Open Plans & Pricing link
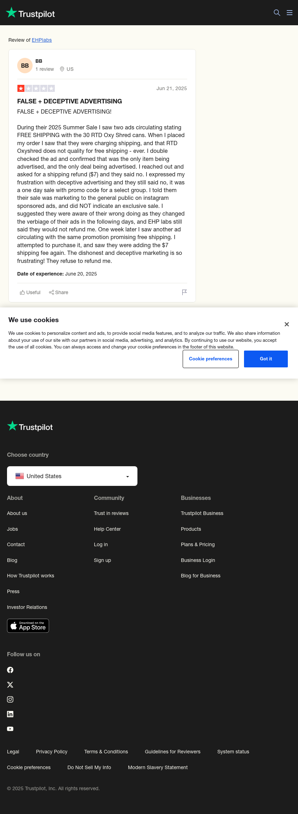Viewport: 298px width, 814px height. pyautogui.click(x=198, y=544)
